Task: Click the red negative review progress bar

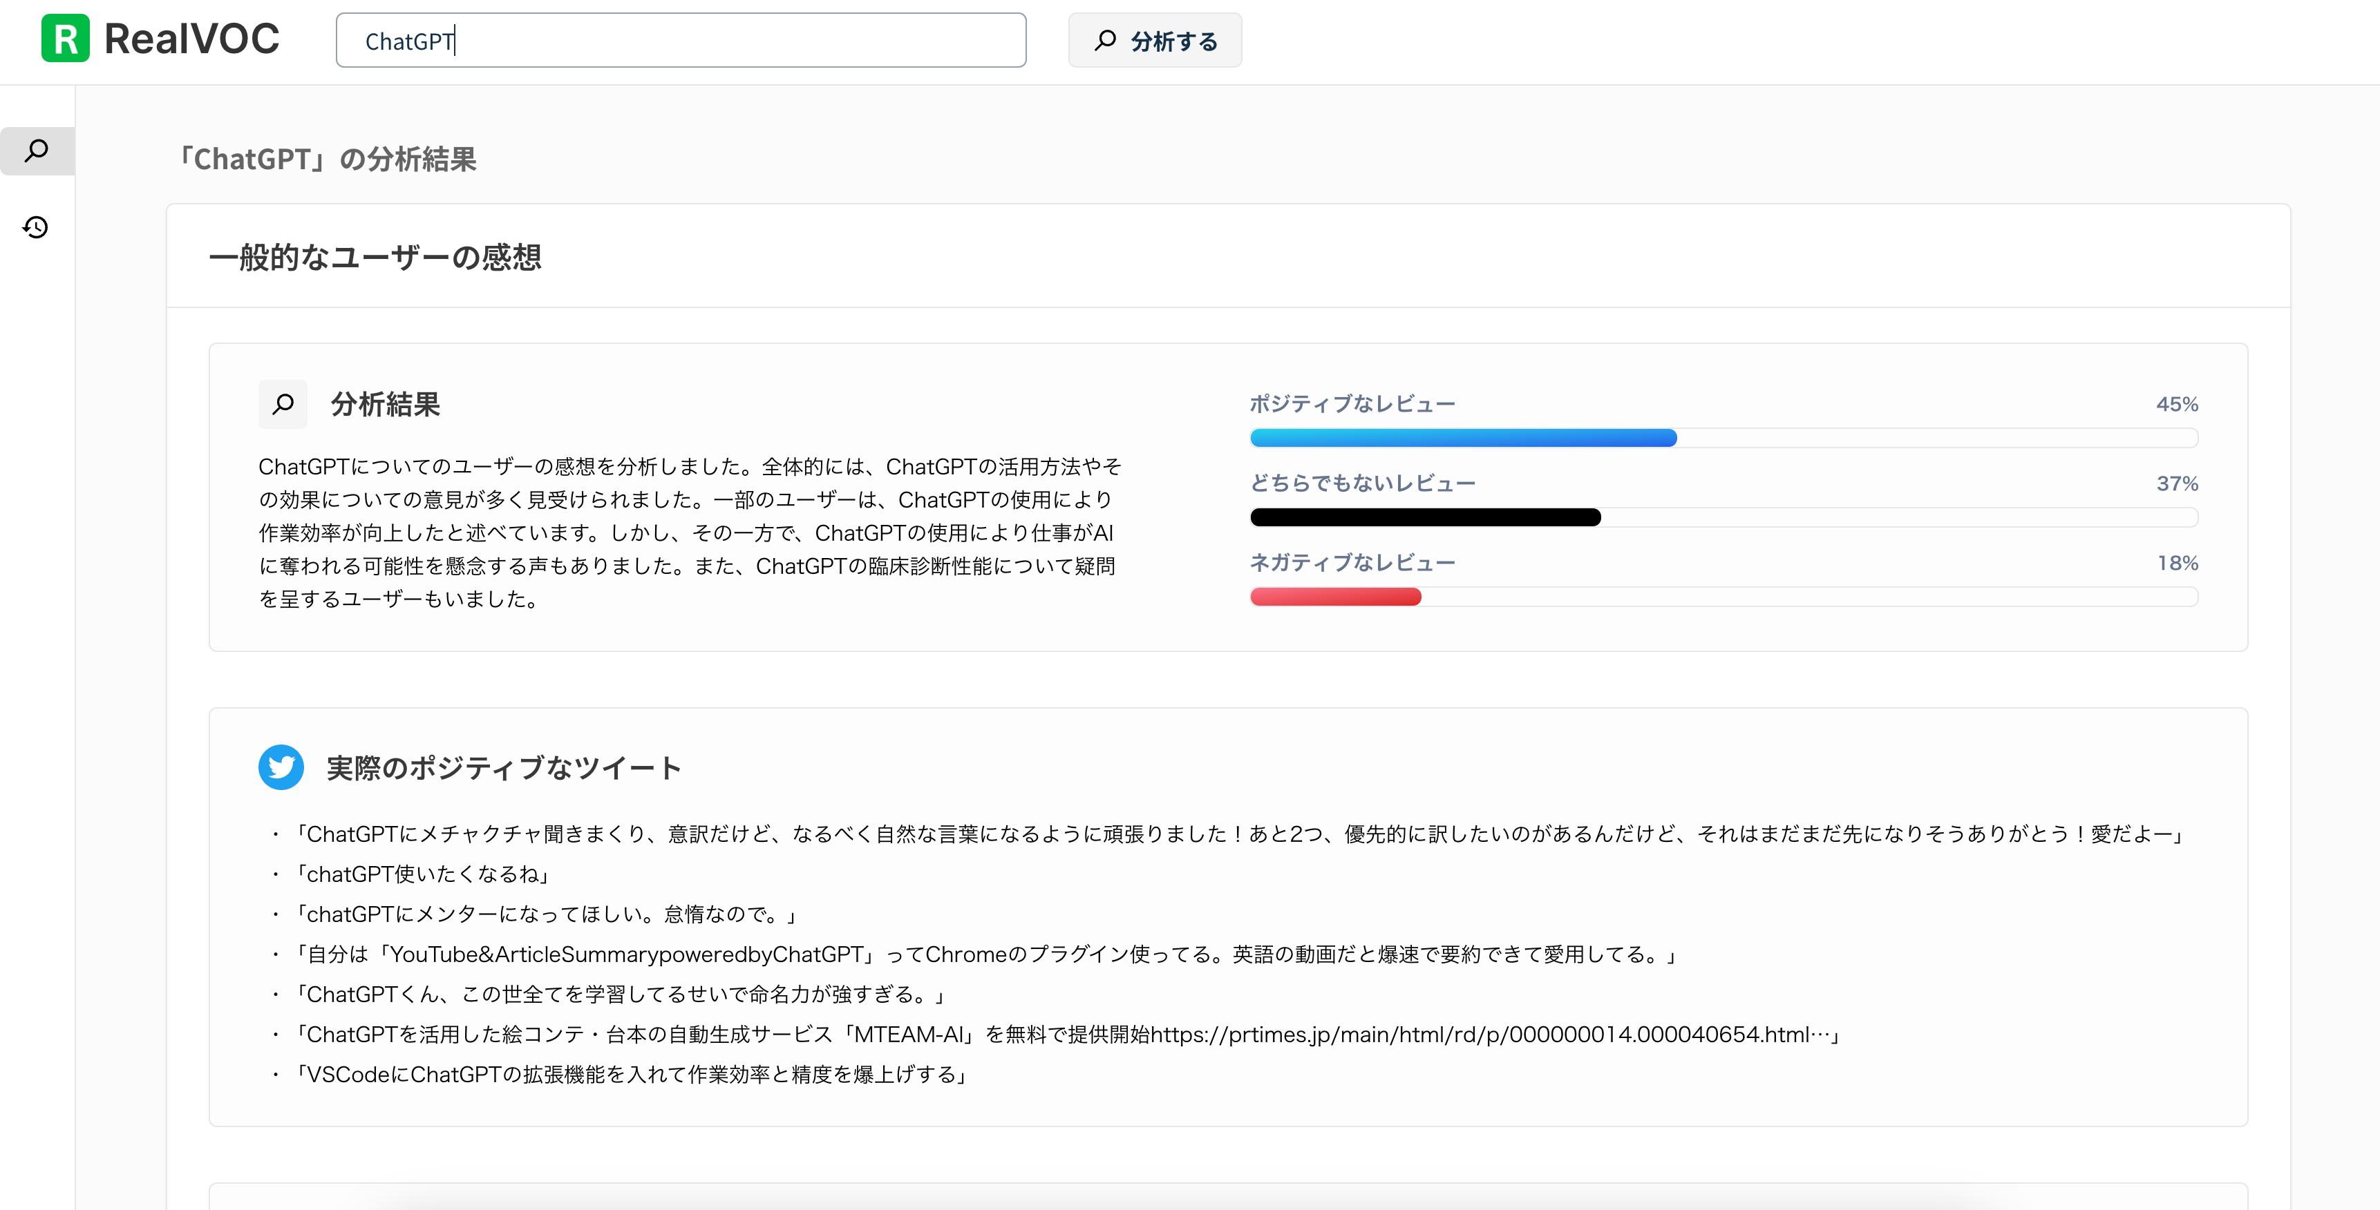Action: (x=1335, y=597)
